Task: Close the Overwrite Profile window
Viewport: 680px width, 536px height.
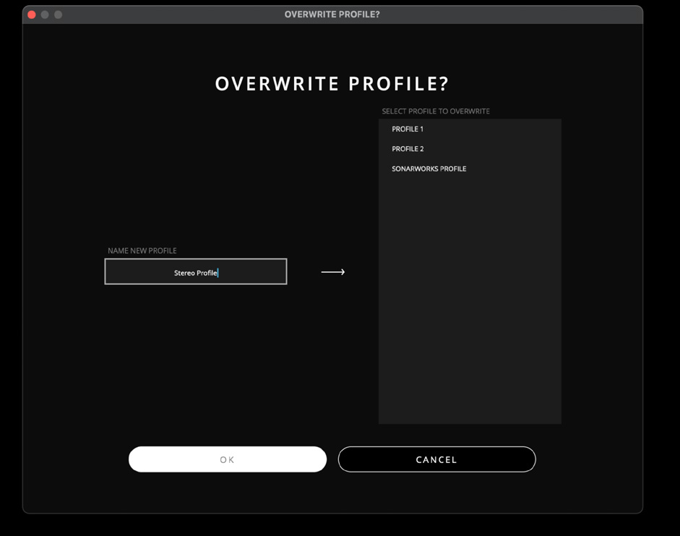Action: coord(32,14)
